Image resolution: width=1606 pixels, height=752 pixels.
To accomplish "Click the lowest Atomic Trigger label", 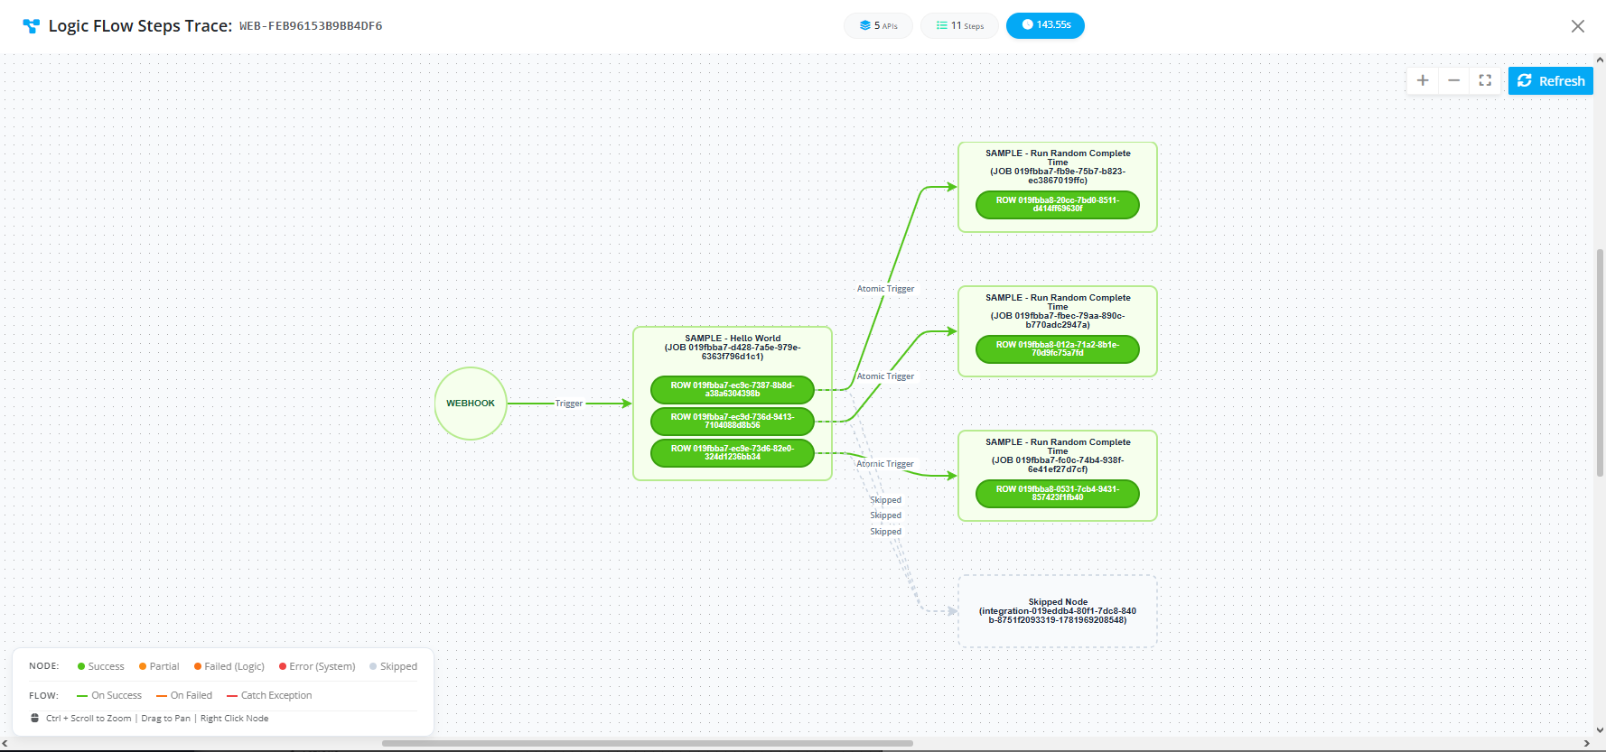I will pyautogui.click(x=886, y=464).
